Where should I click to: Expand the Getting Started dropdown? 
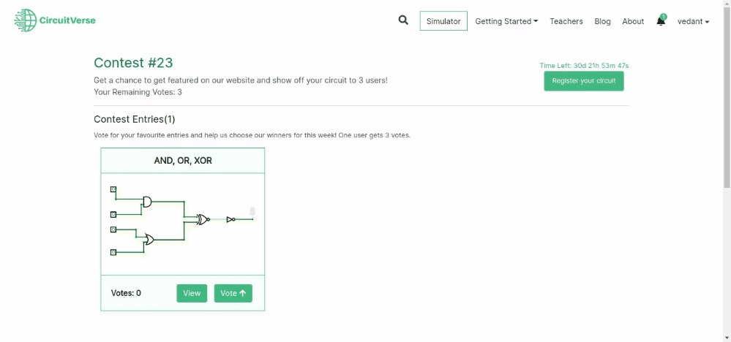point(506,21)
